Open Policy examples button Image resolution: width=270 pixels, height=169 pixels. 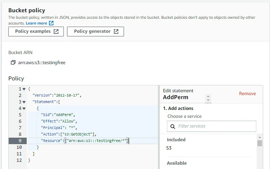(36, 31)
